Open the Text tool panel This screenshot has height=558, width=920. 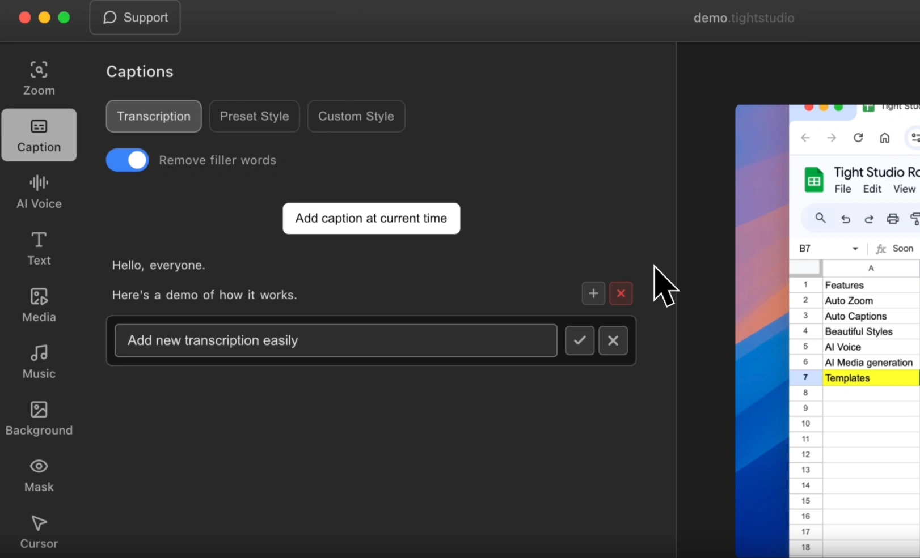pos(39,248)
